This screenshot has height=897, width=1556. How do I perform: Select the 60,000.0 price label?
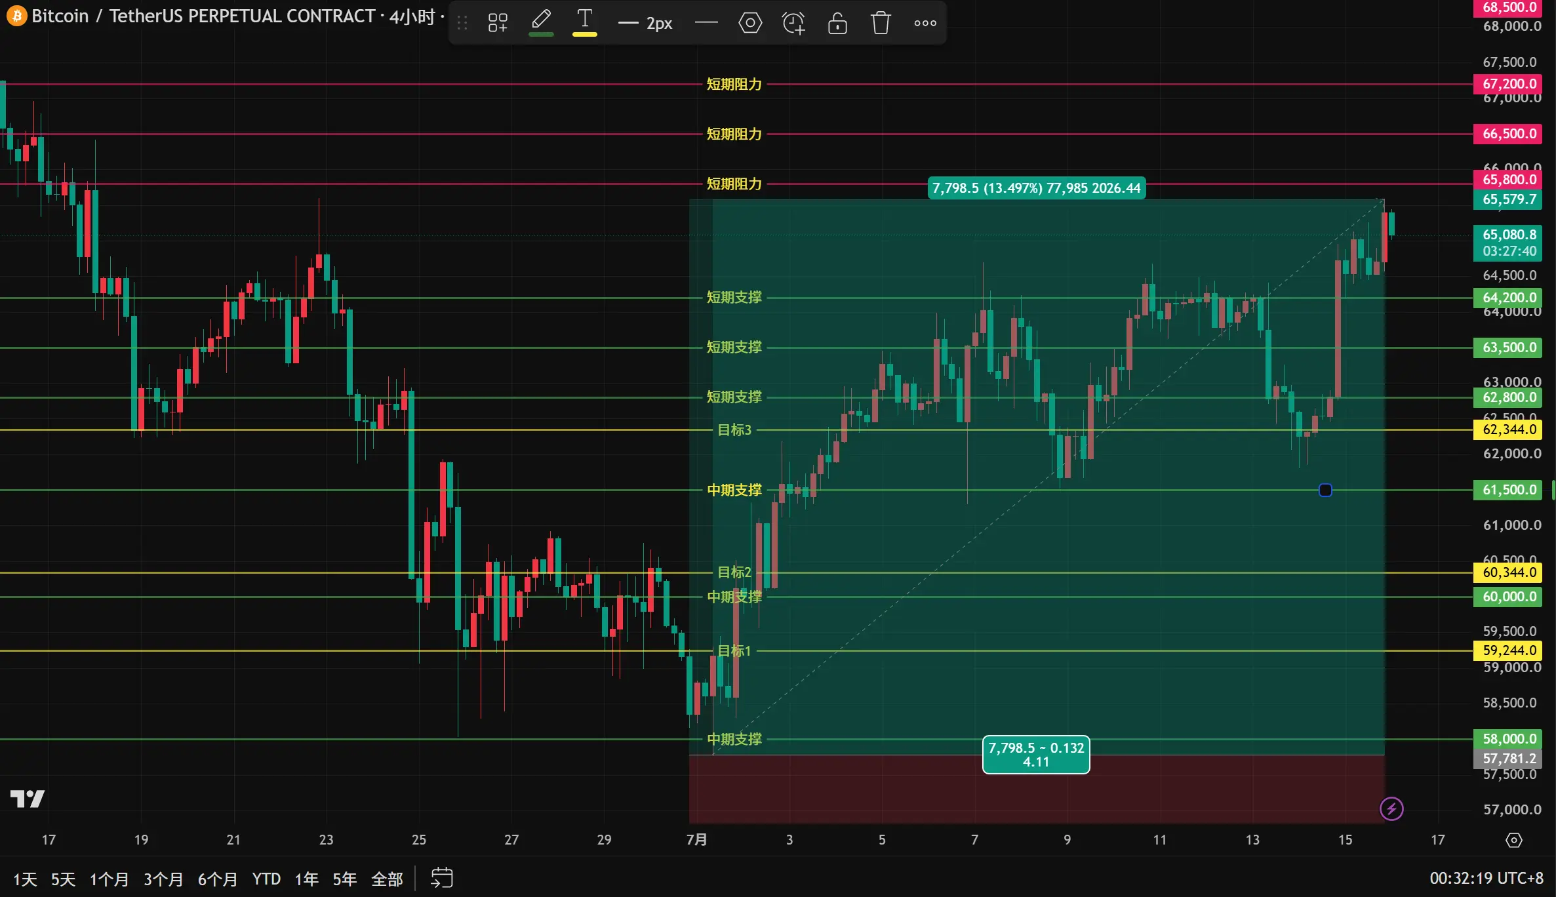1509,597
